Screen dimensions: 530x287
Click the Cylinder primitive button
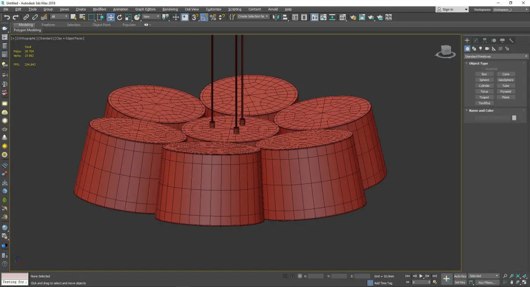tap(484, 86)
